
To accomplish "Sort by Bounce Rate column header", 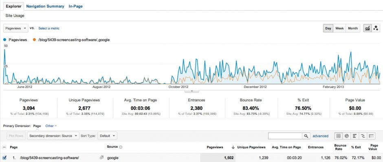I will tap(340, 147).
